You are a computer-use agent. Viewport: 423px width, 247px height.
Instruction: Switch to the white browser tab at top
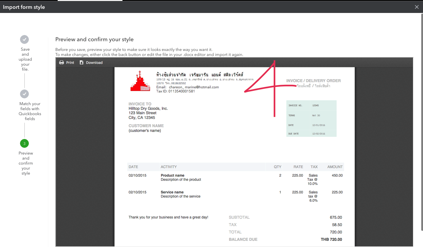tap(90, 1)
